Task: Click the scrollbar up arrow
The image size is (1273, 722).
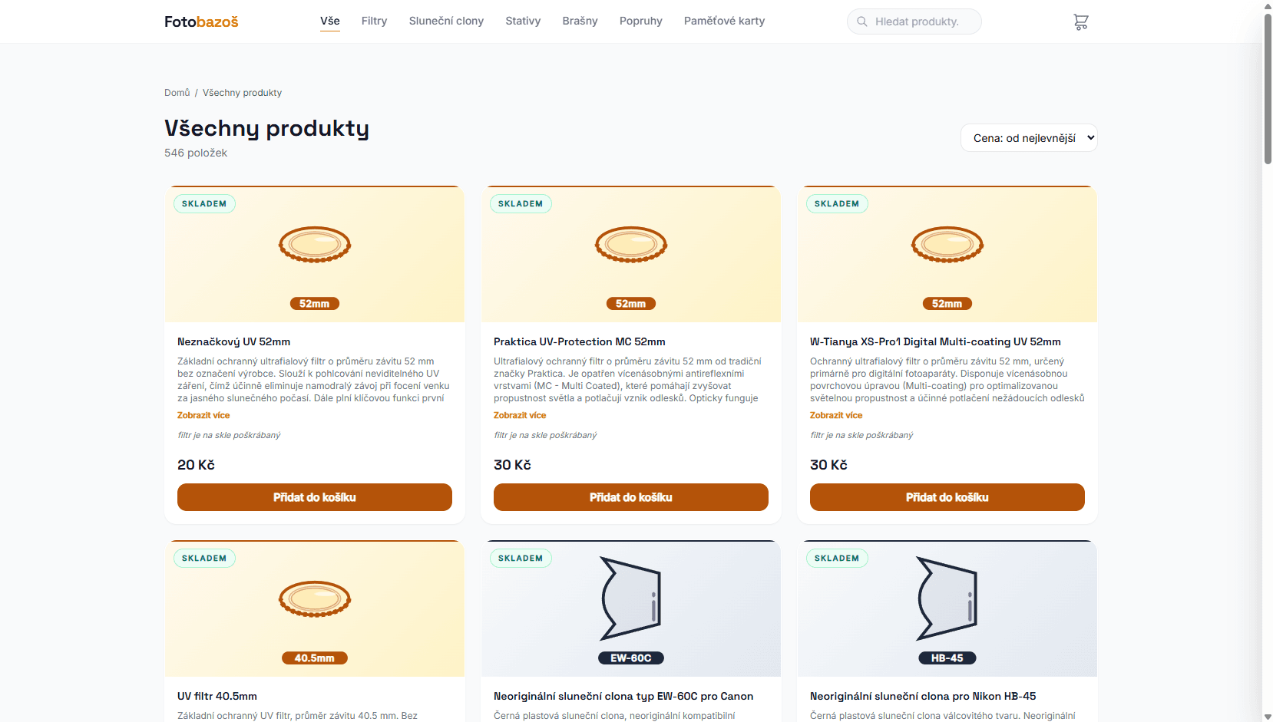Action: coord(1268,5)
